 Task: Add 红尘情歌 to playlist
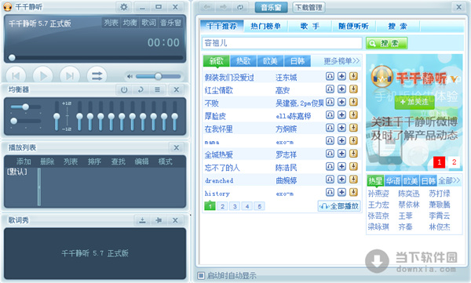(341, 89)
